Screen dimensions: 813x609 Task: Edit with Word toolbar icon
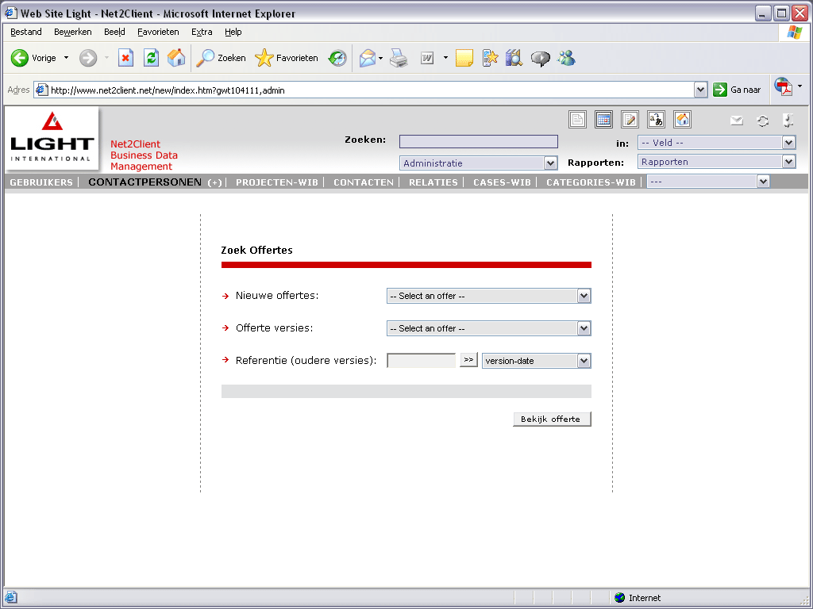(x=427, y=58)
